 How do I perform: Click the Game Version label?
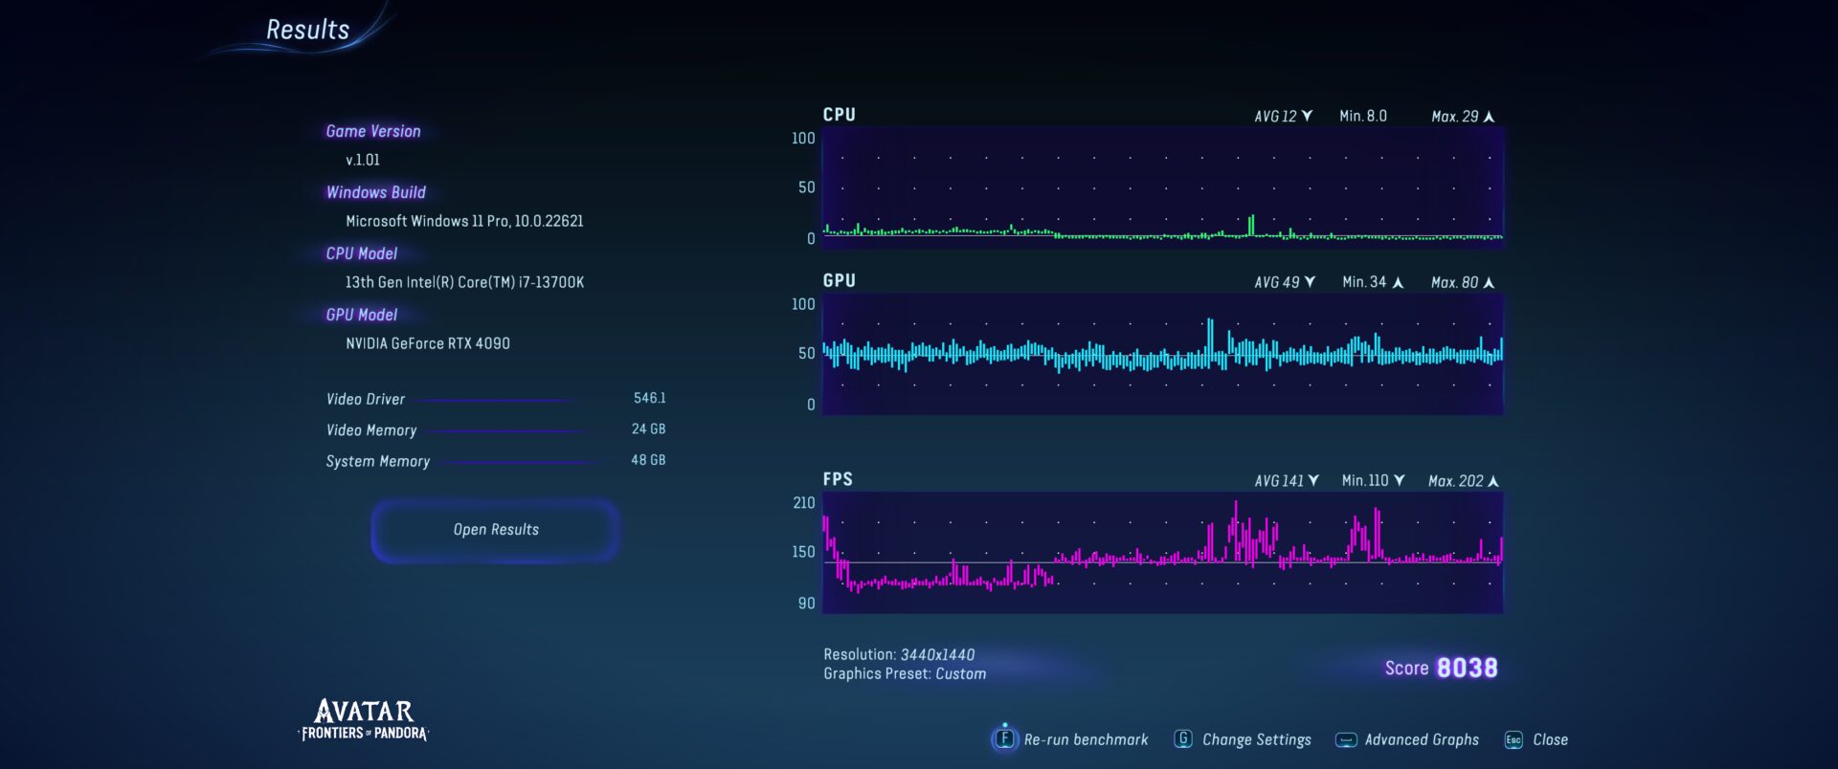[373, 131]
